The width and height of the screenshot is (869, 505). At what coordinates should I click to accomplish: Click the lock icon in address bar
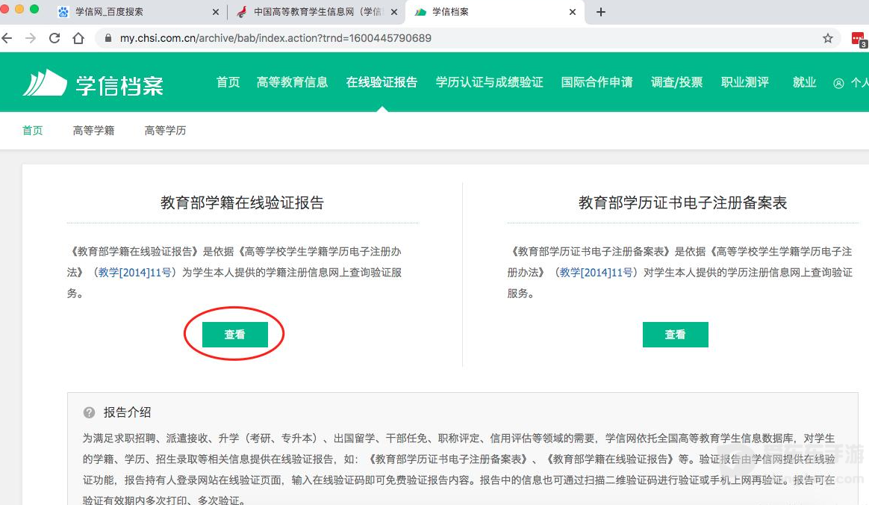(x=108, y=38)
